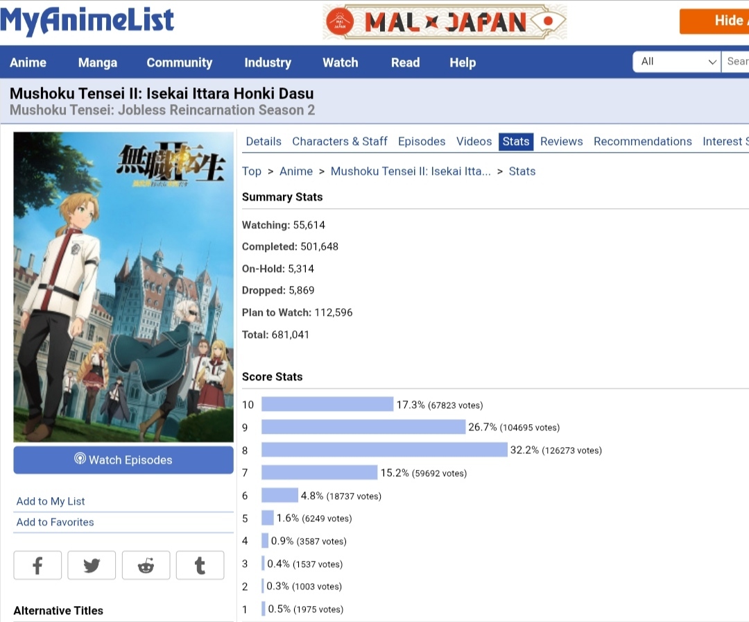This screenshot has width=749, height=622.
Task: Click the MyAnimeList logo
Action: click(87, 21)
